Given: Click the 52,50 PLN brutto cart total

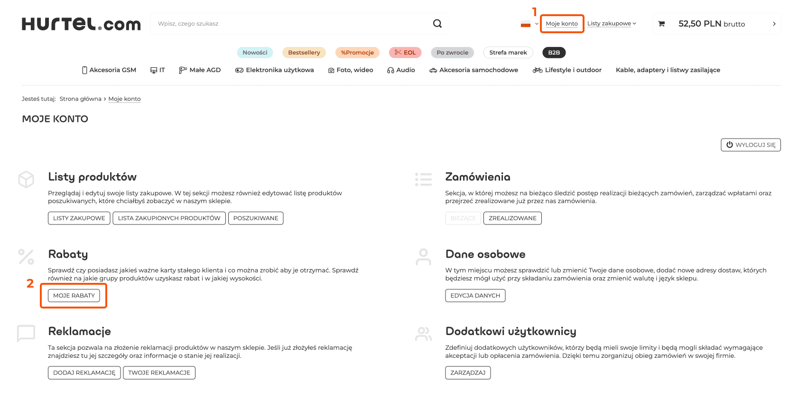Looking at the screenshot, I should tap(712, 24).
